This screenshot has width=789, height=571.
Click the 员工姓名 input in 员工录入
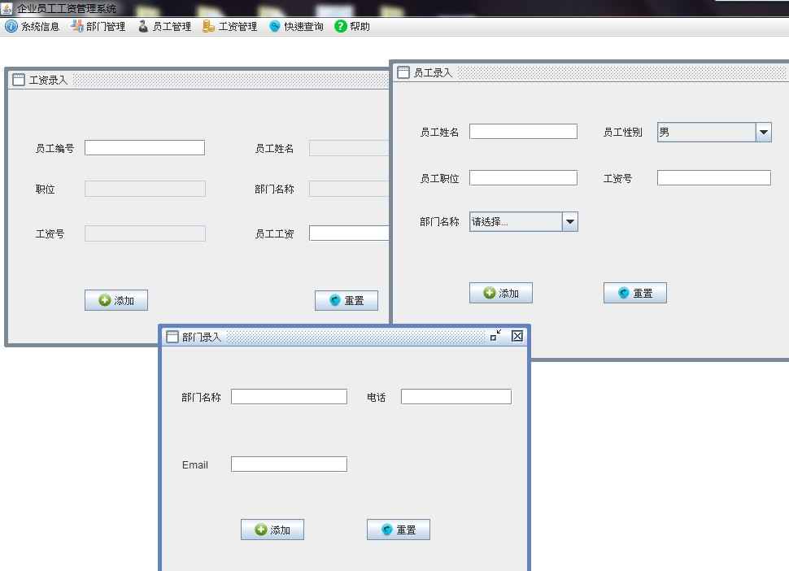click(523, 132)
